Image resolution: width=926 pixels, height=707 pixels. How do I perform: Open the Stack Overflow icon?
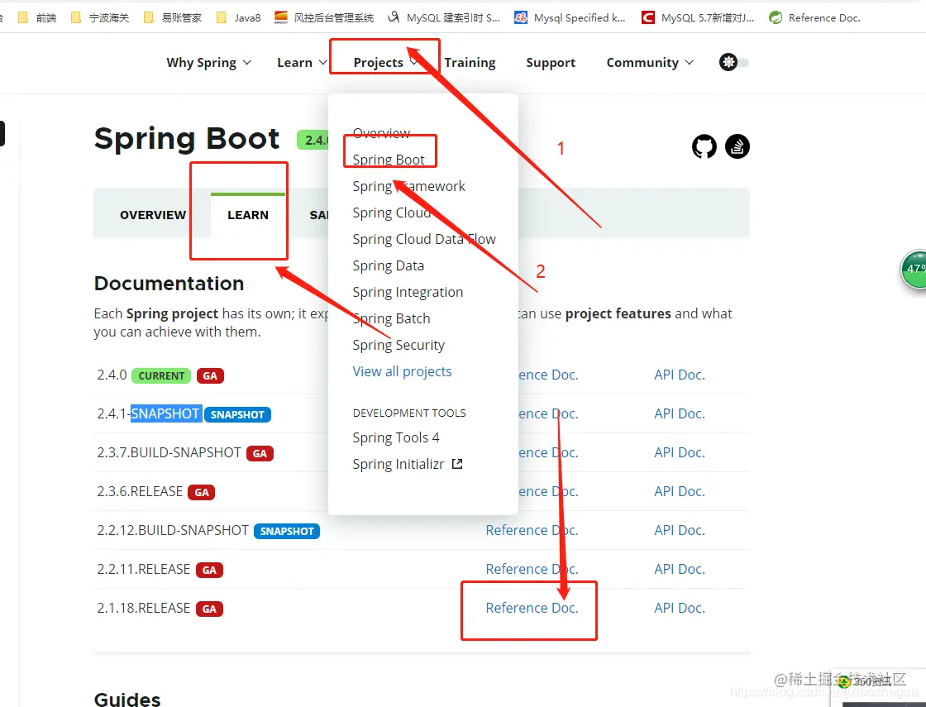point(737,146)
